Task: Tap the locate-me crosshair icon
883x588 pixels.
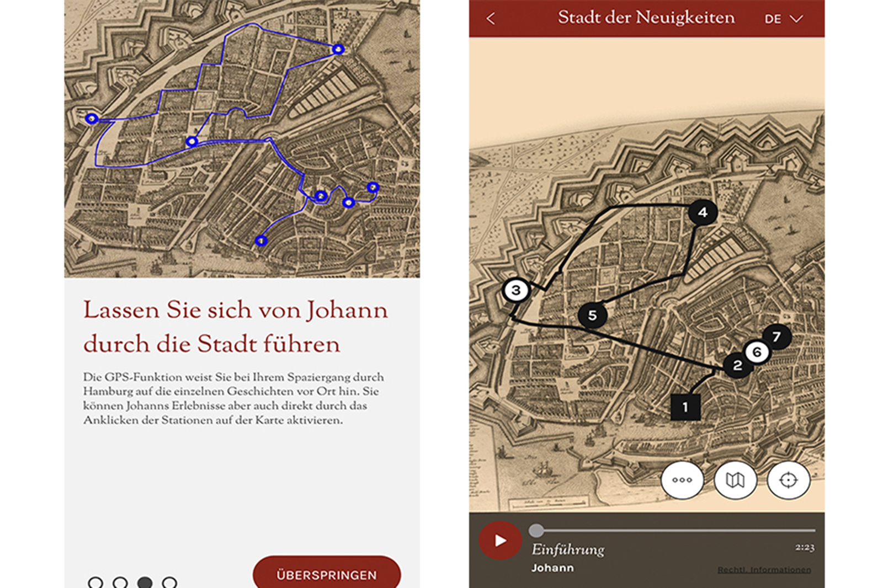Action: click(788, 480)
